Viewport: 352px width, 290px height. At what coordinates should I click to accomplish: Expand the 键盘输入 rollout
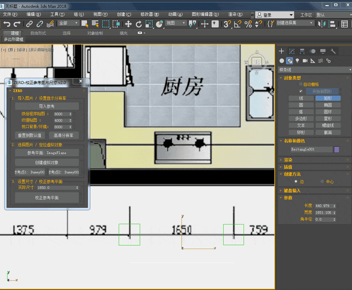[292, 191]
